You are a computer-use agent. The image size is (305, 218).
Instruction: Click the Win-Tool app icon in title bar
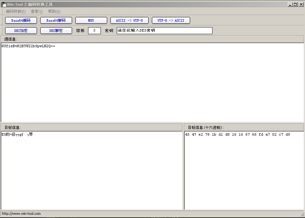pos(4,4)
